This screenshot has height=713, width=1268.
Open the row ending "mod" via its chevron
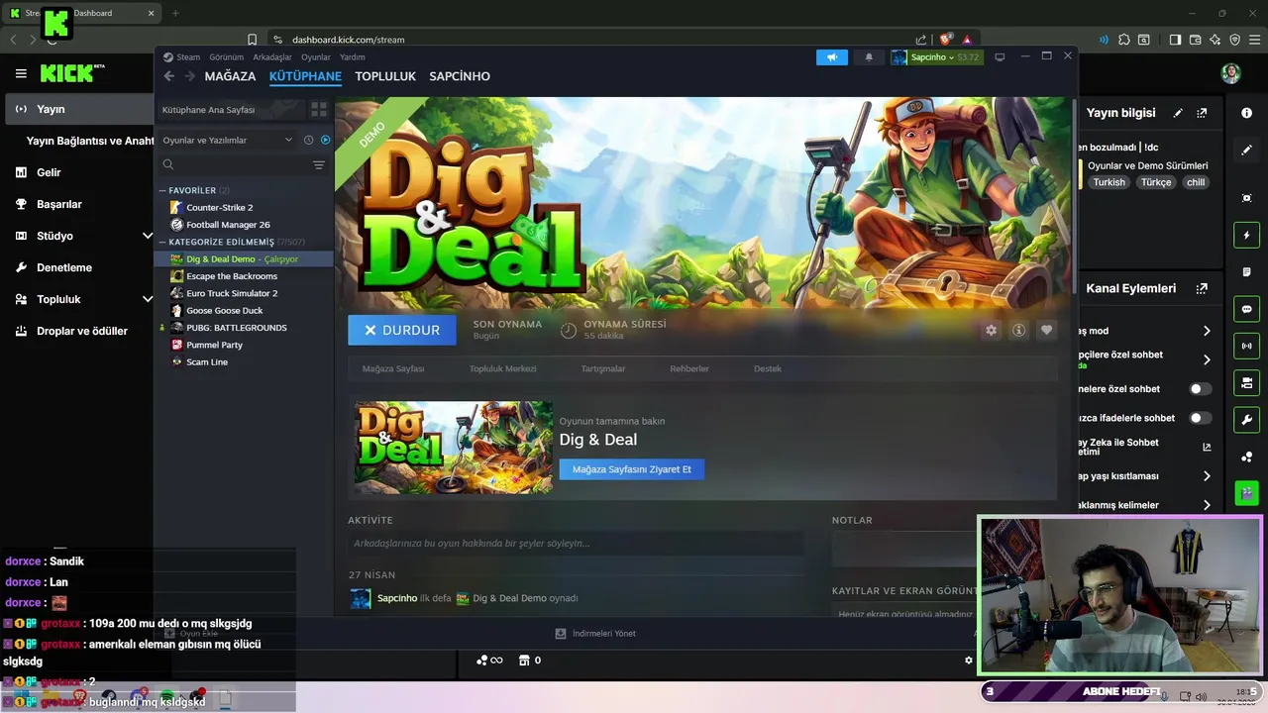(1207, 331)
